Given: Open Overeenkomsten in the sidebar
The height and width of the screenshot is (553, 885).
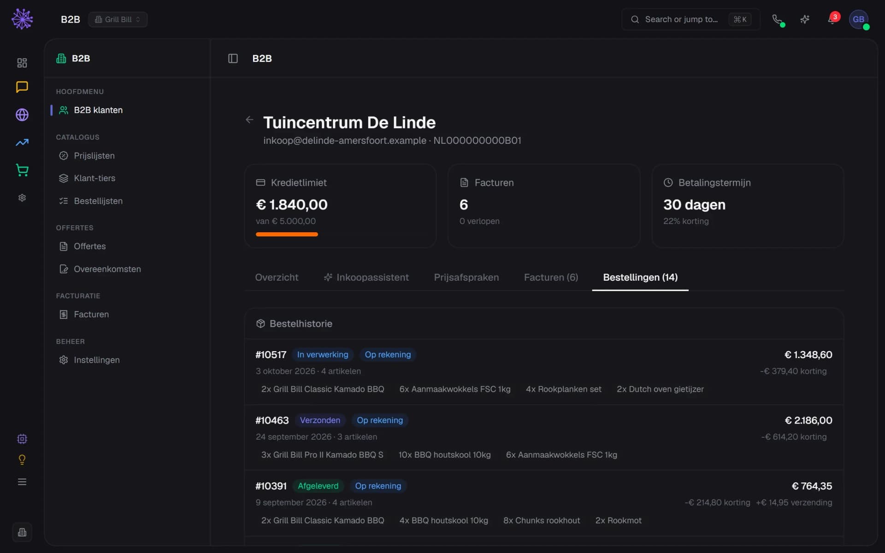Looking at the screenshot, I should [127, 269].
